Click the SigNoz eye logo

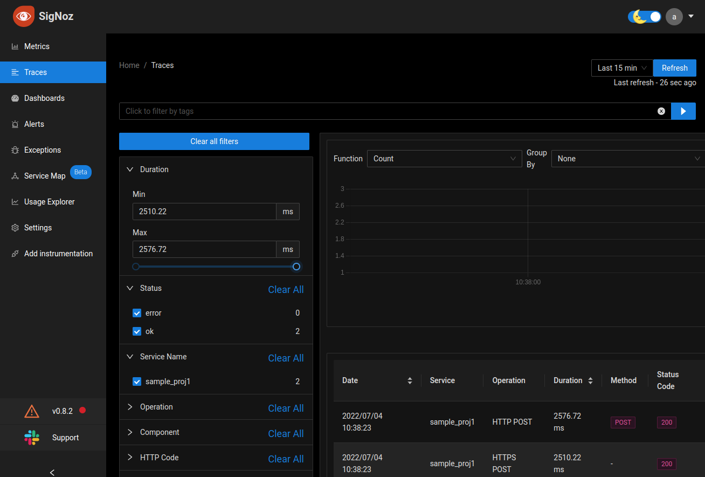[x=24, y=16]
